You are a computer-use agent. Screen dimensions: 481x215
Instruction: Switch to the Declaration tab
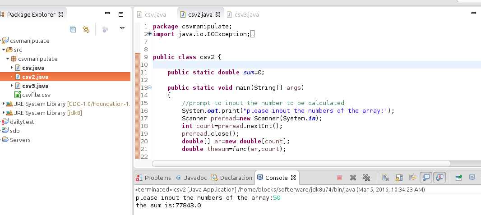click(232, 178)
